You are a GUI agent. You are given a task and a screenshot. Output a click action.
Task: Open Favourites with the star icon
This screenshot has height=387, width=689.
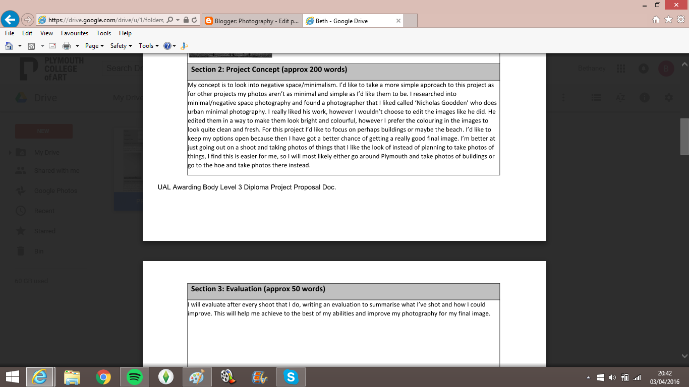click(668, 20)
